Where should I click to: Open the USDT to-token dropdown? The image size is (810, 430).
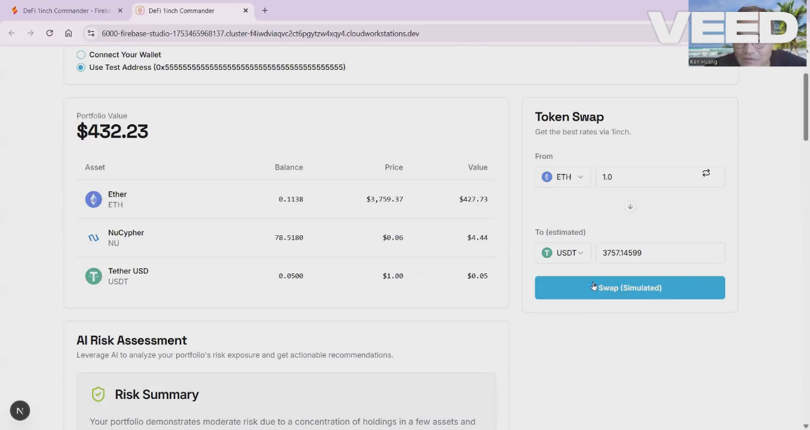563,253
